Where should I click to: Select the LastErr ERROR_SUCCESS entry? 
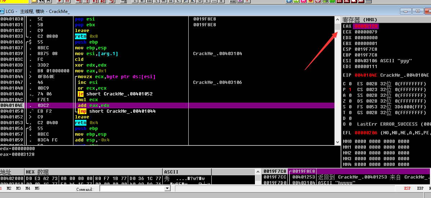tap(394, 124)
